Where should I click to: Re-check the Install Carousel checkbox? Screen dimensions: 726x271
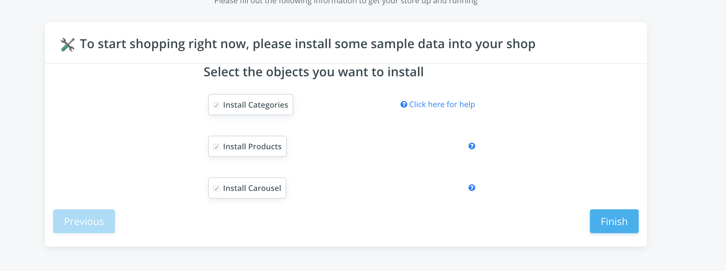216,188
